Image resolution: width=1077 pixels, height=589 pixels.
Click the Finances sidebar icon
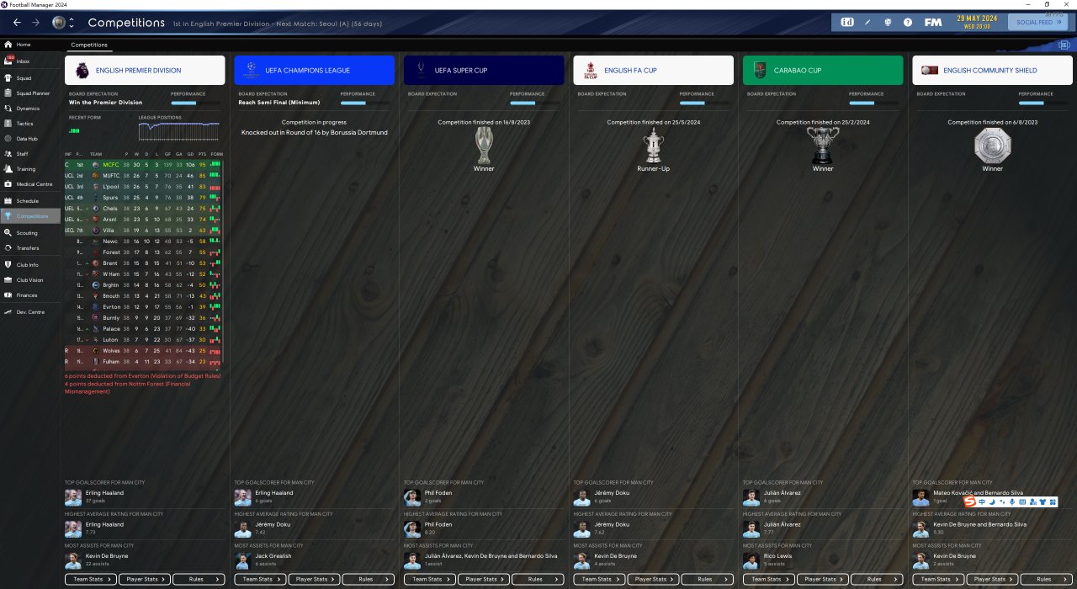pos(8,295)
